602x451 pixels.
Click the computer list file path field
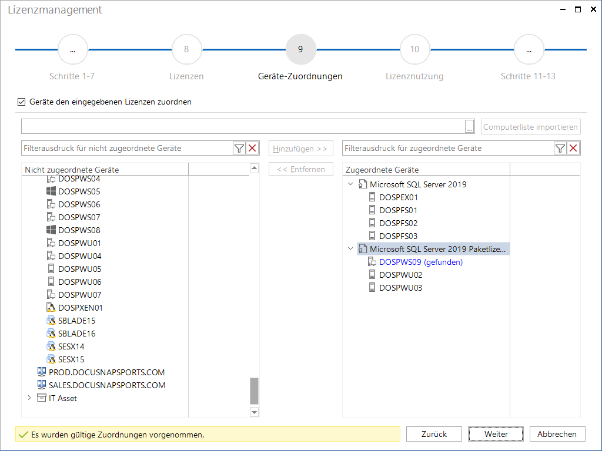pyautogui.click(x=243, y=126)
